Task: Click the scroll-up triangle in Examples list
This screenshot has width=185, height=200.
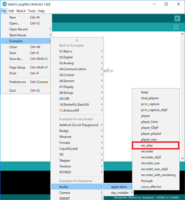Action: click(77, 40)
